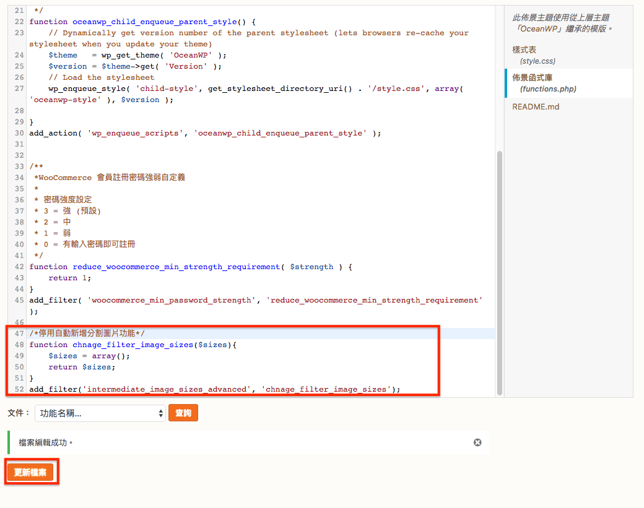This screenshot has height=508, width=644.
Task: Click line number 46 in gutter
Action: tap(19, 322)
